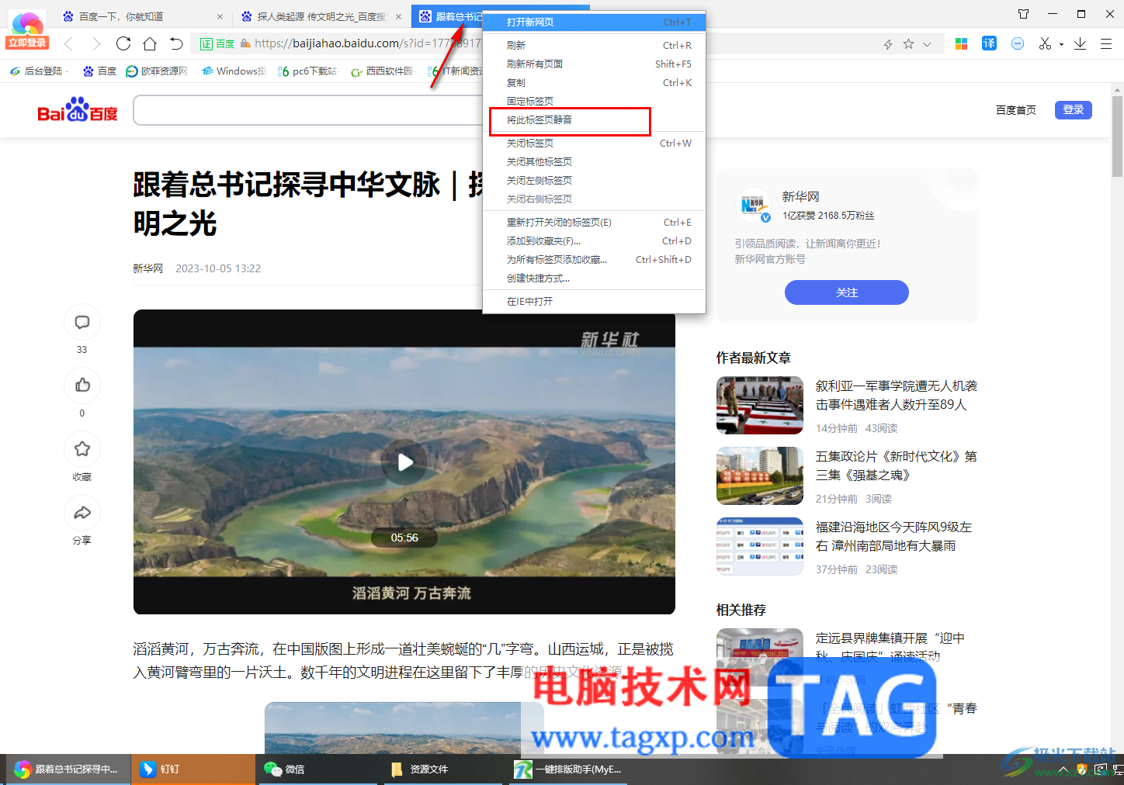Viewport: 1124px width, 785px height.
Task: Open the 西西软件园 bookmark
Action: (382, 71)
